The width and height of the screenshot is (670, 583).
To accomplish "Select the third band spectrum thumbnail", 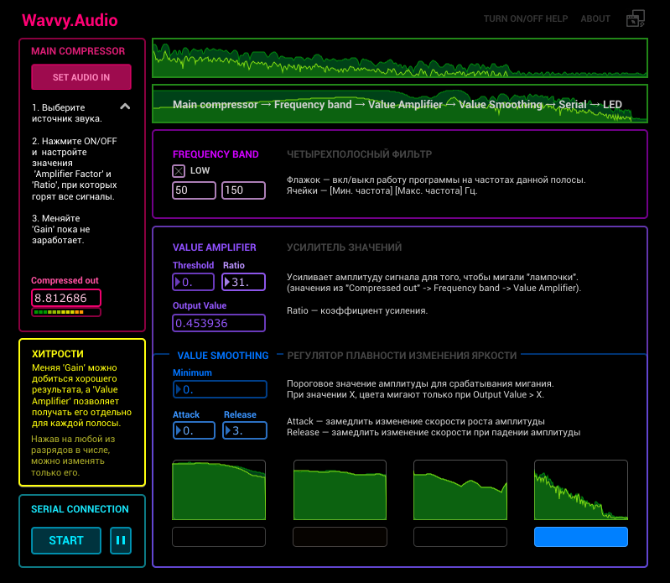I will pos(460,490).
